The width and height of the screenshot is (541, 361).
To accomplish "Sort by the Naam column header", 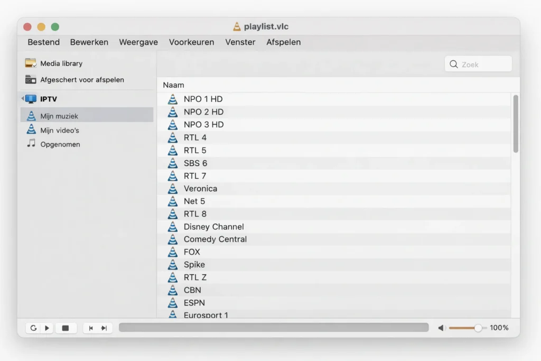I will coord(173,85).
